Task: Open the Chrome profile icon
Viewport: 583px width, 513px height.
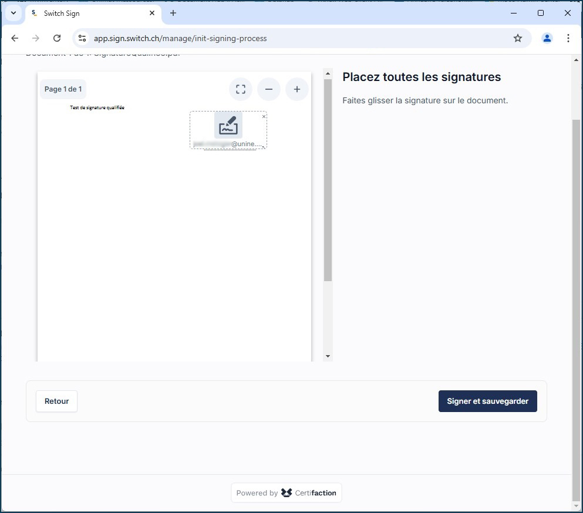Action: point(547,38)
